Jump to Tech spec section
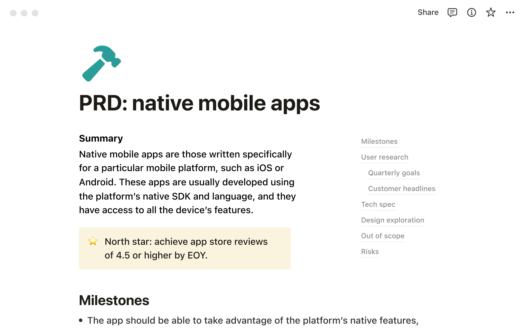Viewport: 526px width, 328px height. [378, 204]
